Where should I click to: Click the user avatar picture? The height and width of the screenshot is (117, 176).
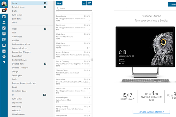pos(4,4)
